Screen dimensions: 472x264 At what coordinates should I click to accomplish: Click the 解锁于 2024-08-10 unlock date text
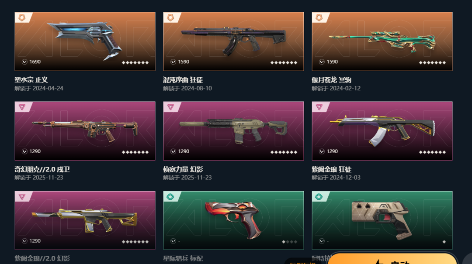point(187,89)
